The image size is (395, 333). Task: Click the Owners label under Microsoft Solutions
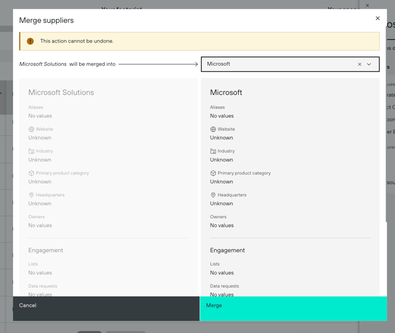click(x=37, y=217)
